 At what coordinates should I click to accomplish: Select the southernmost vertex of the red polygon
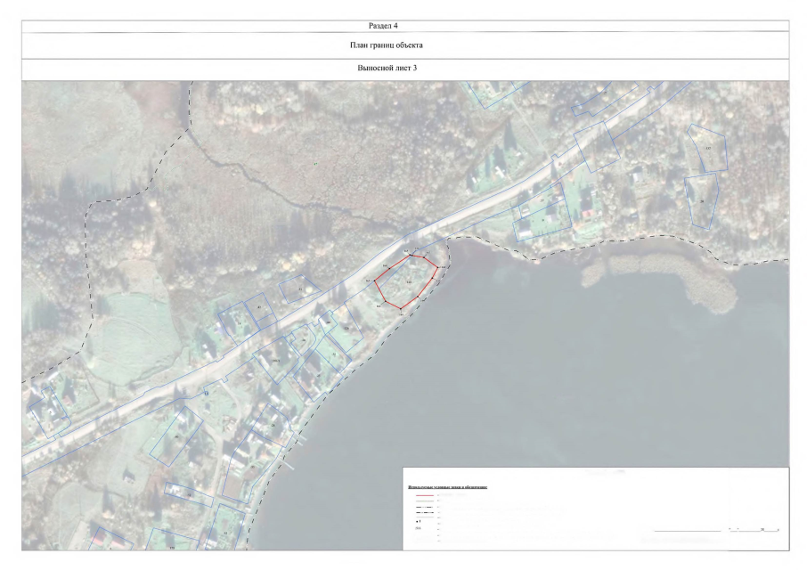(401, 310)
